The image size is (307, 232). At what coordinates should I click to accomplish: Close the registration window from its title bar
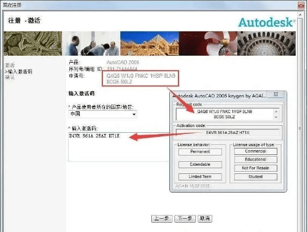[x=301, y=5]
